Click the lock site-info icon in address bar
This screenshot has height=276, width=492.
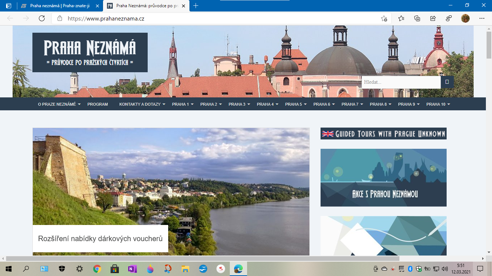coord(60,18)
